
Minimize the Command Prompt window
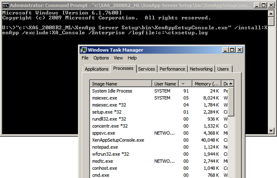[x=257, y=6]
